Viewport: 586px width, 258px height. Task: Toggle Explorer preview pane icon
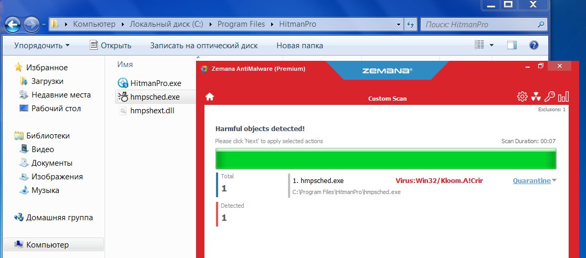(511, 45)
